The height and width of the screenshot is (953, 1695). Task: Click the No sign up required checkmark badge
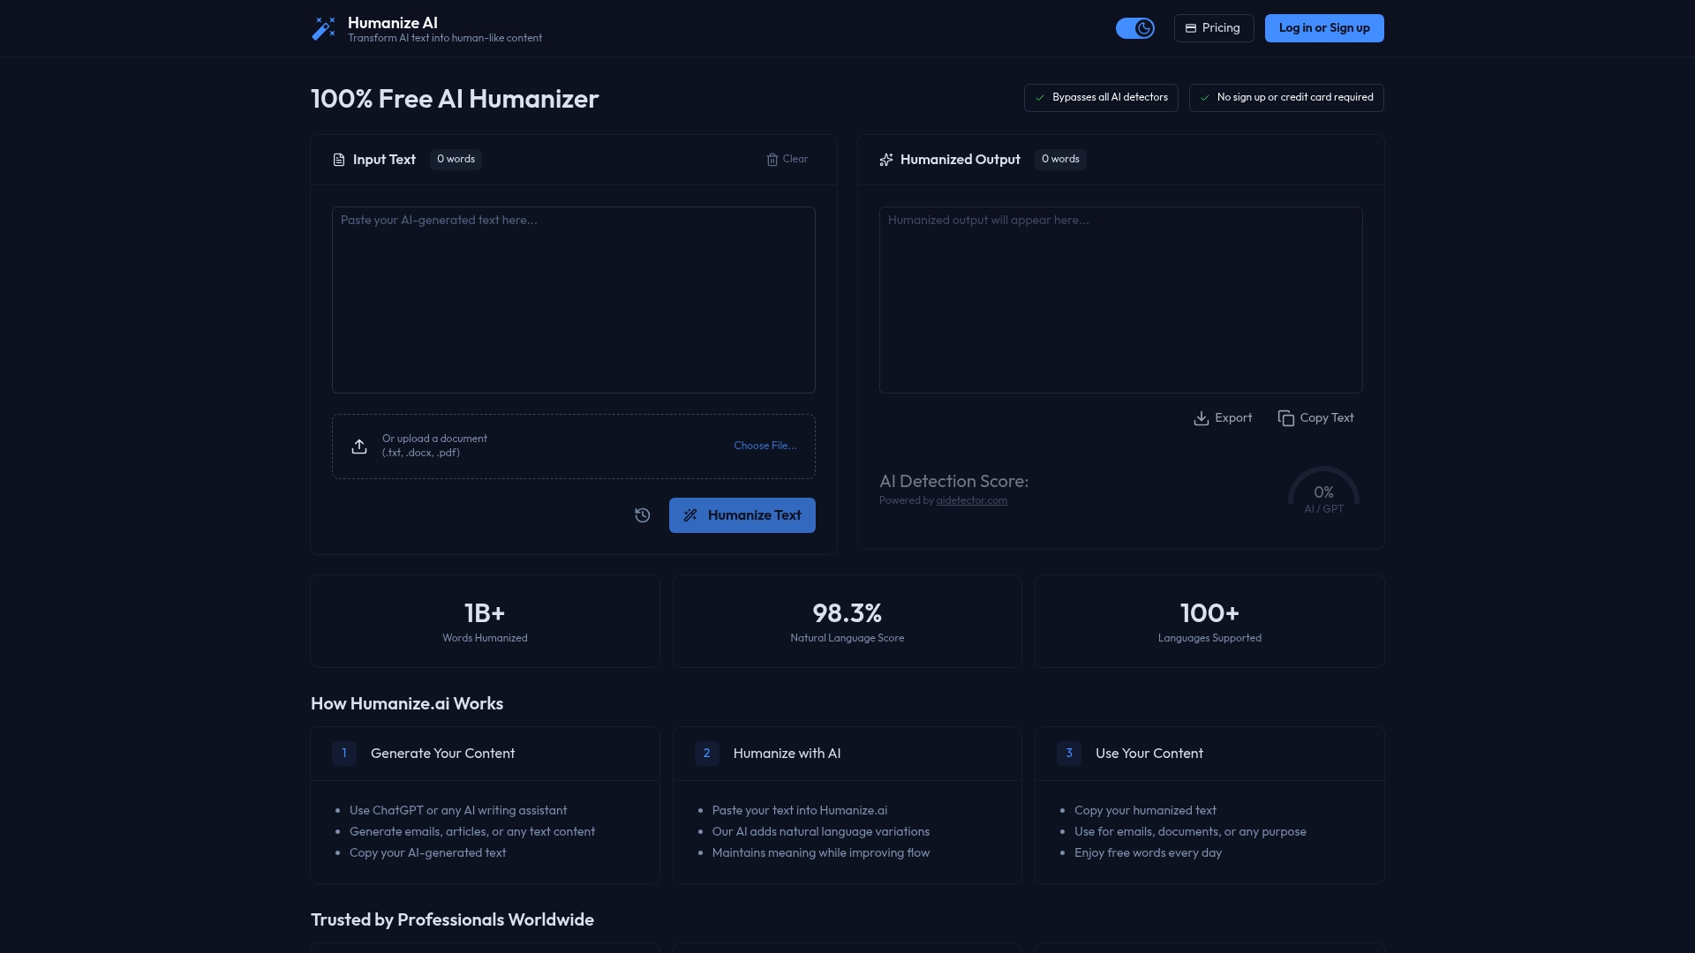click(1286, 97)
